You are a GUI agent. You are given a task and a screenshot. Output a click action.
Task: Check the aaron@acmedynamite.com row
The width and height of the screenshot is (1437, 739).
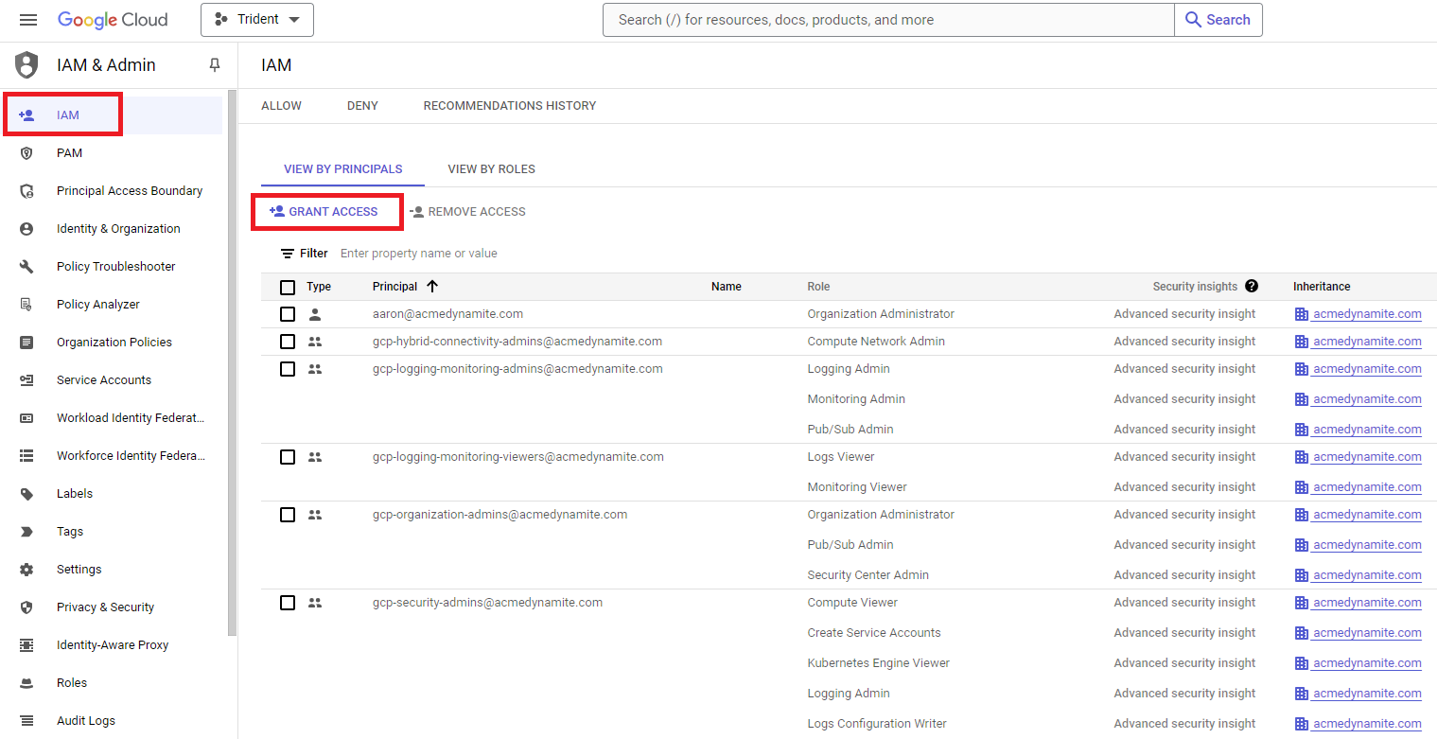coord(288,313)
